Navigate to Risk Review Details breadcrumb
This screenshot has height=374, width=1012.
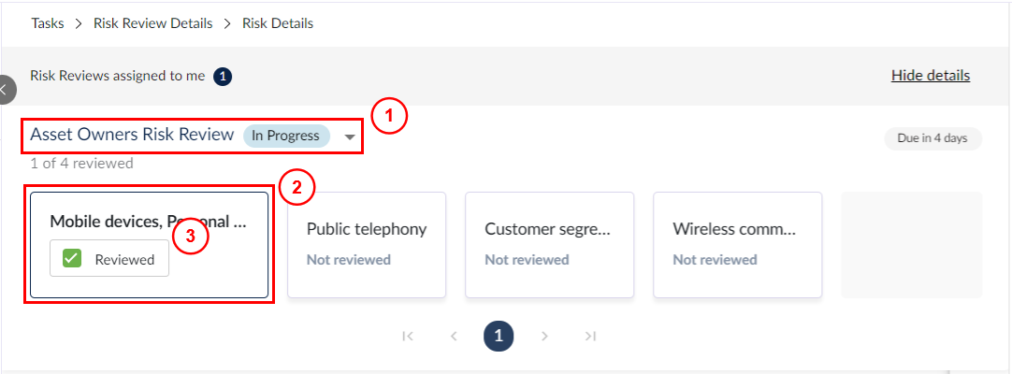153,24
